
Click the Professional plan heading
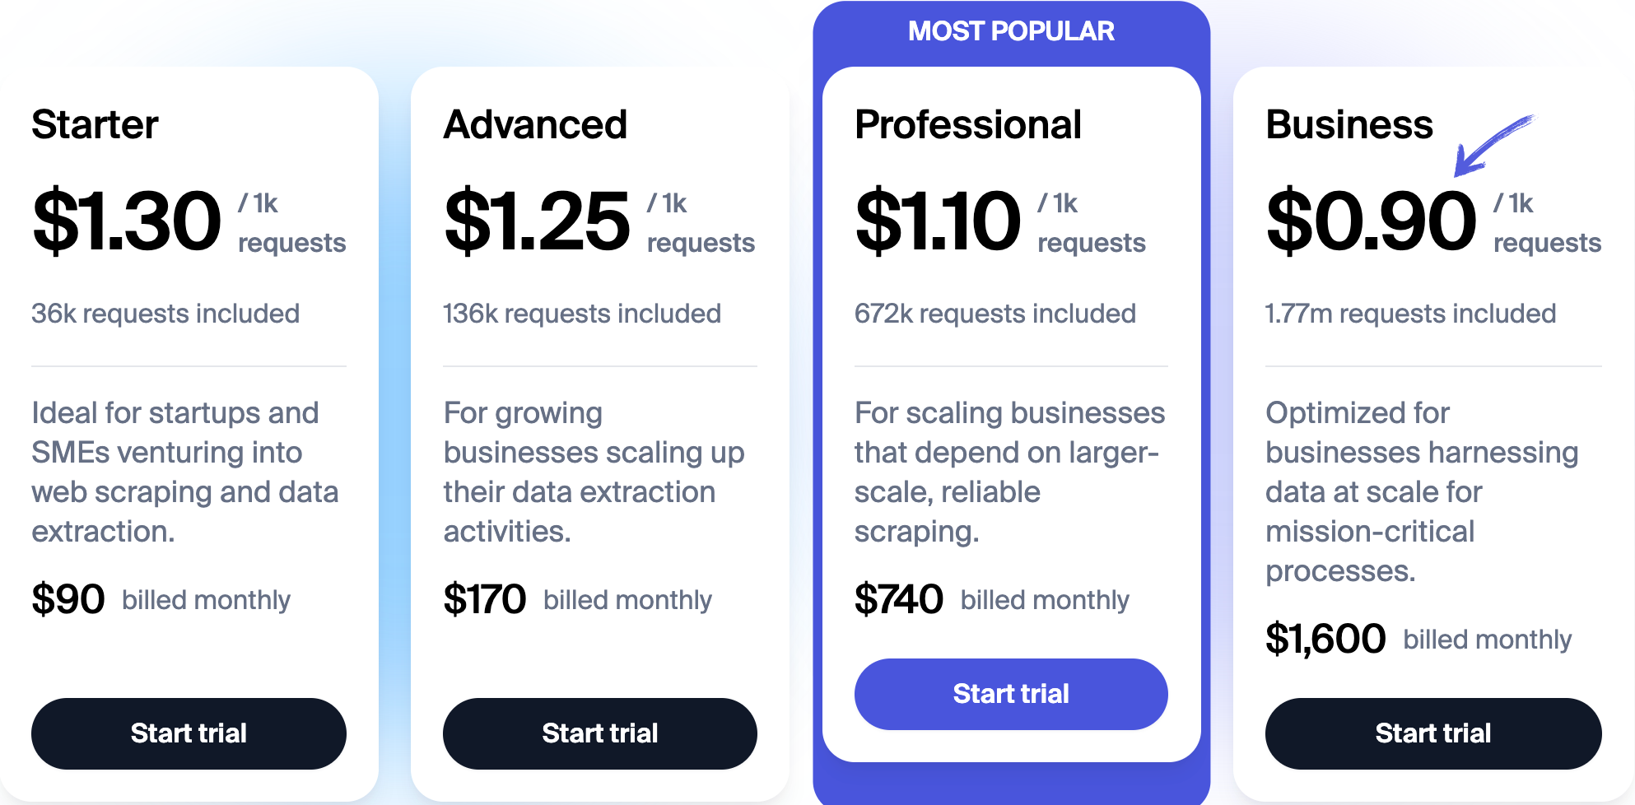968,125
